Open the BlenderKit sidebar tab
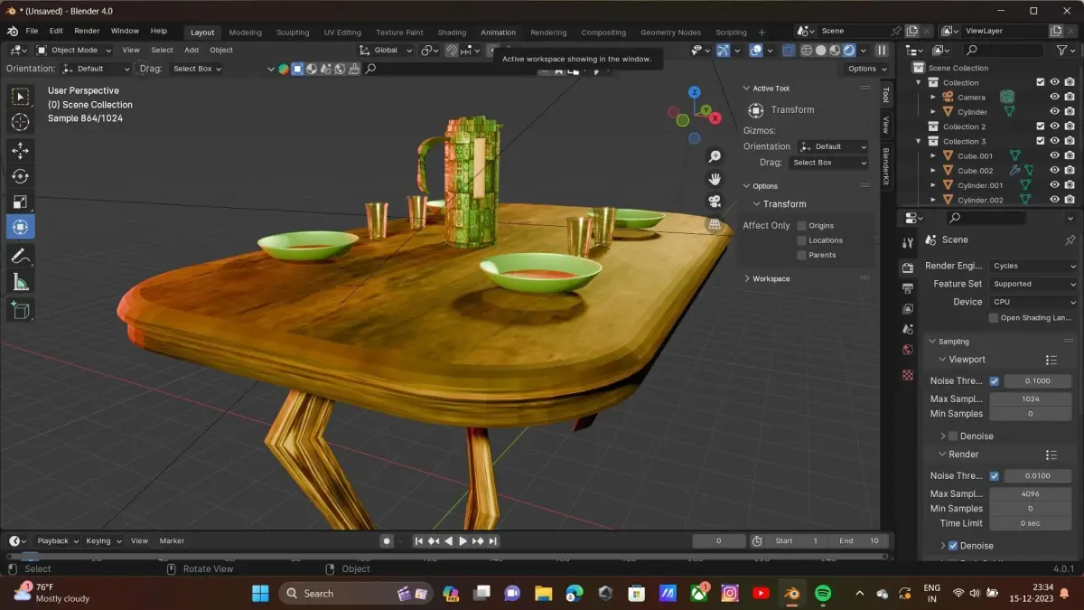 point(886,166)
